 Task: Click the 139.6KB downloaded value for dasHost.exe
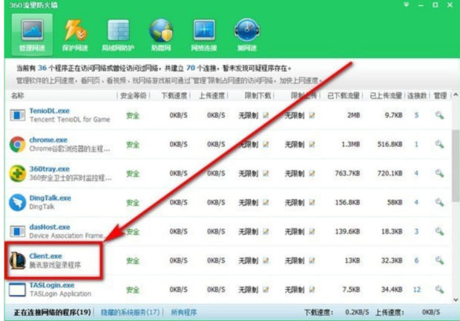(x=347, y=231)
